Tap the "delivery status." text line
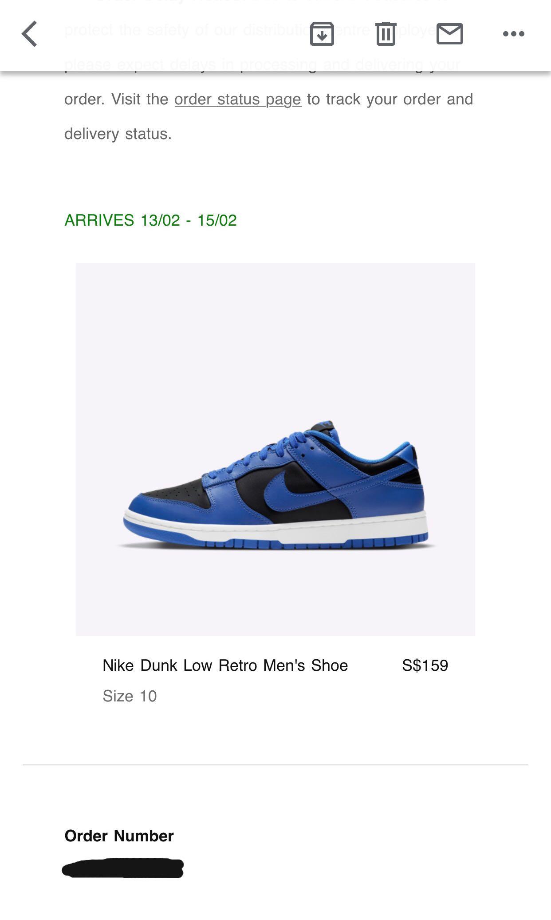Image resolution: width=551 pixels, height=920 pixels. tap(118, 134)
